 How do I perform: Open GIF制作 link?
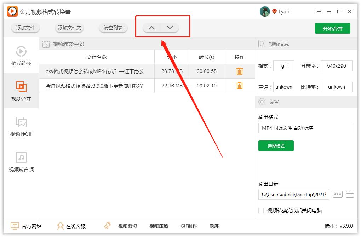coord(189,226)
